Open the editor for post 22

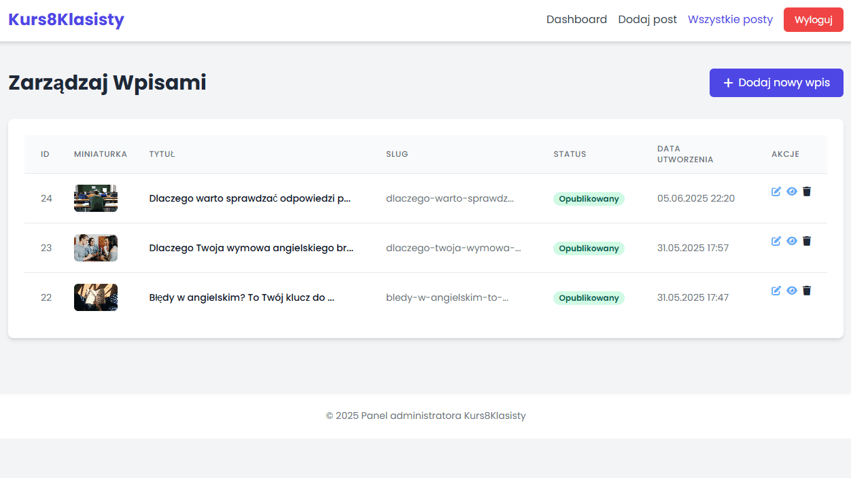(776, 291)
